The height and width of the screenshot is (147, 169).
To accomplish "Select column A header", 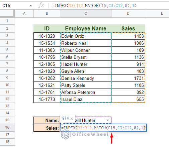I will 24,14.
